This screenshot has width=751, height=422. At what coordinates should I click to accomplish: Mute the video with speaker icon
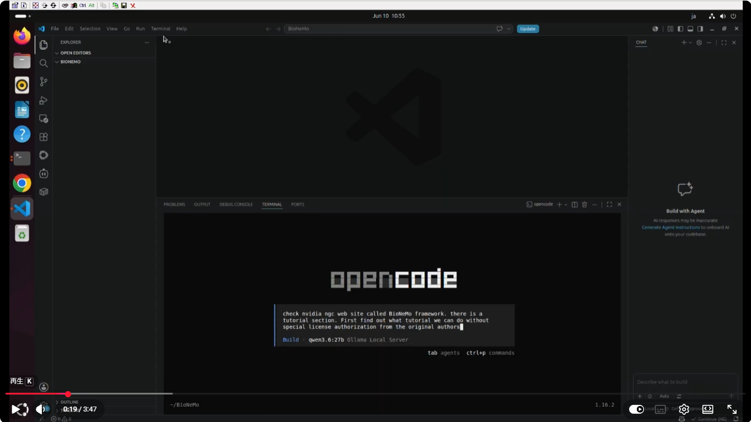(x=40, y=409)
